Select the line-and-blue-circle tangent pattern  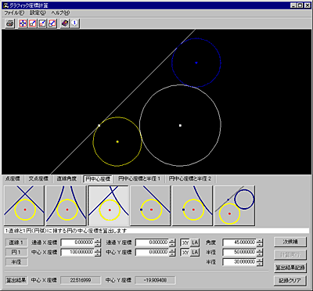click(235, 206)
